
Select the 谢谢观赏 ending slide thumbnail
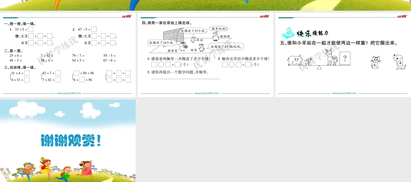tap(68, 141)
